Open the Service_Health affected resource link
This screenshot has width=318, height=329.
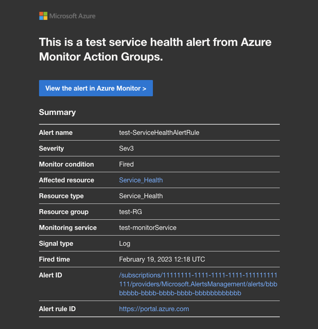pos(141,180)
